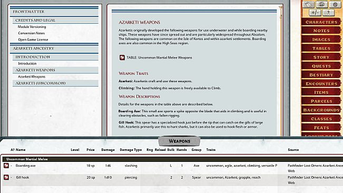Click the piercing damage type cell

(x=131, y=178)
